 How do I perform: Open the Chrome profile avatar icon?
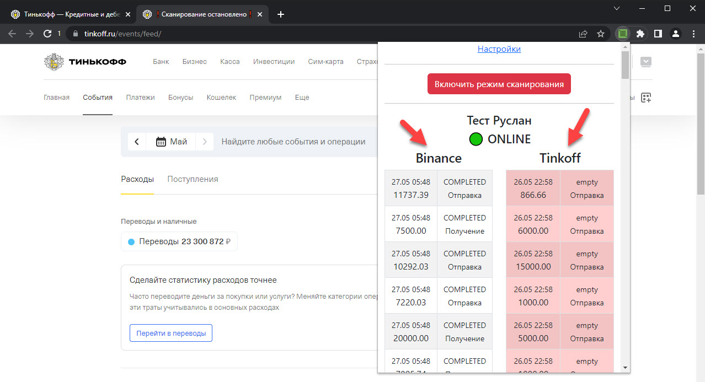tap(675, 34)
